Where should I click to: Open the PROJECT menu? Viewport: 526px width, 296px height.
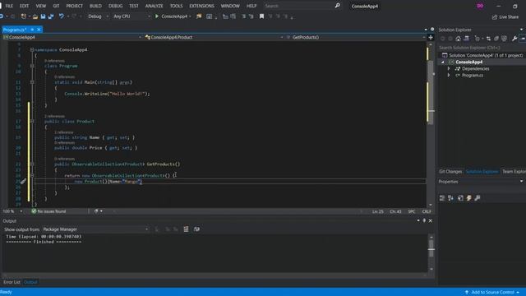tap(74, 6)
